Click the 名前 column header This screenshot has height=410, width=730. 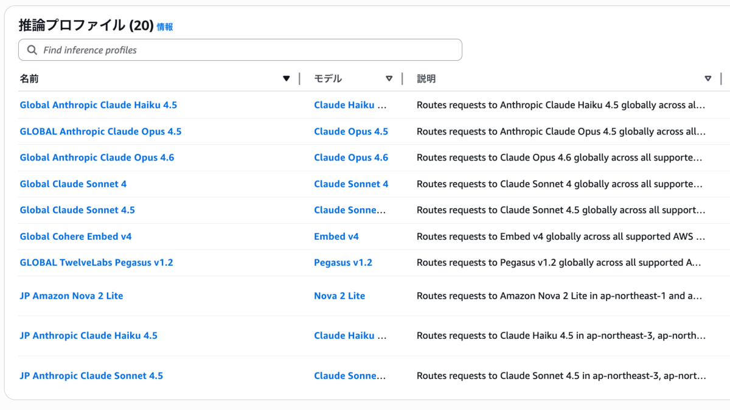pyautogui.click(x=29, y=78)
